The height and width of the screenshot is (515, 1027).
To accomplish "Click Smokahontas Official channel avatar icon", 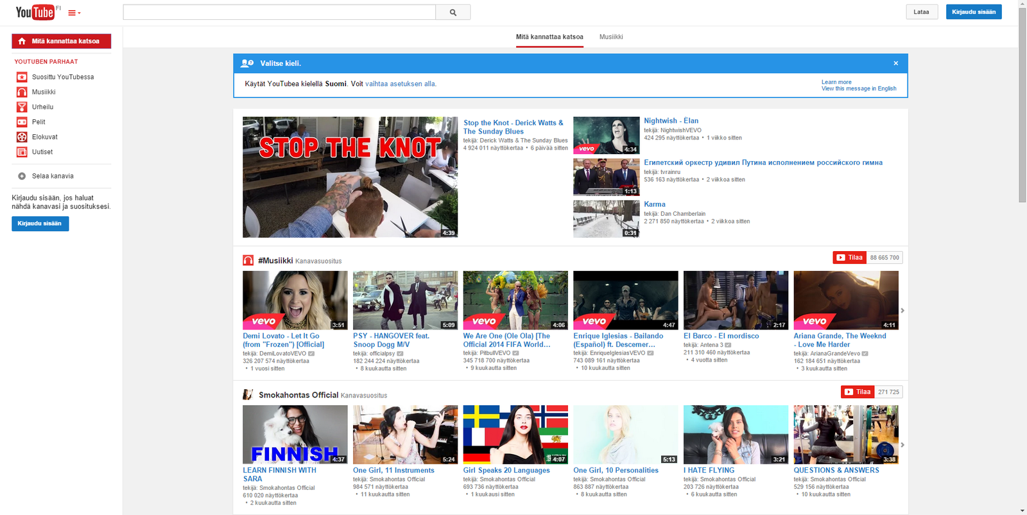I will (x=248, y=394).
